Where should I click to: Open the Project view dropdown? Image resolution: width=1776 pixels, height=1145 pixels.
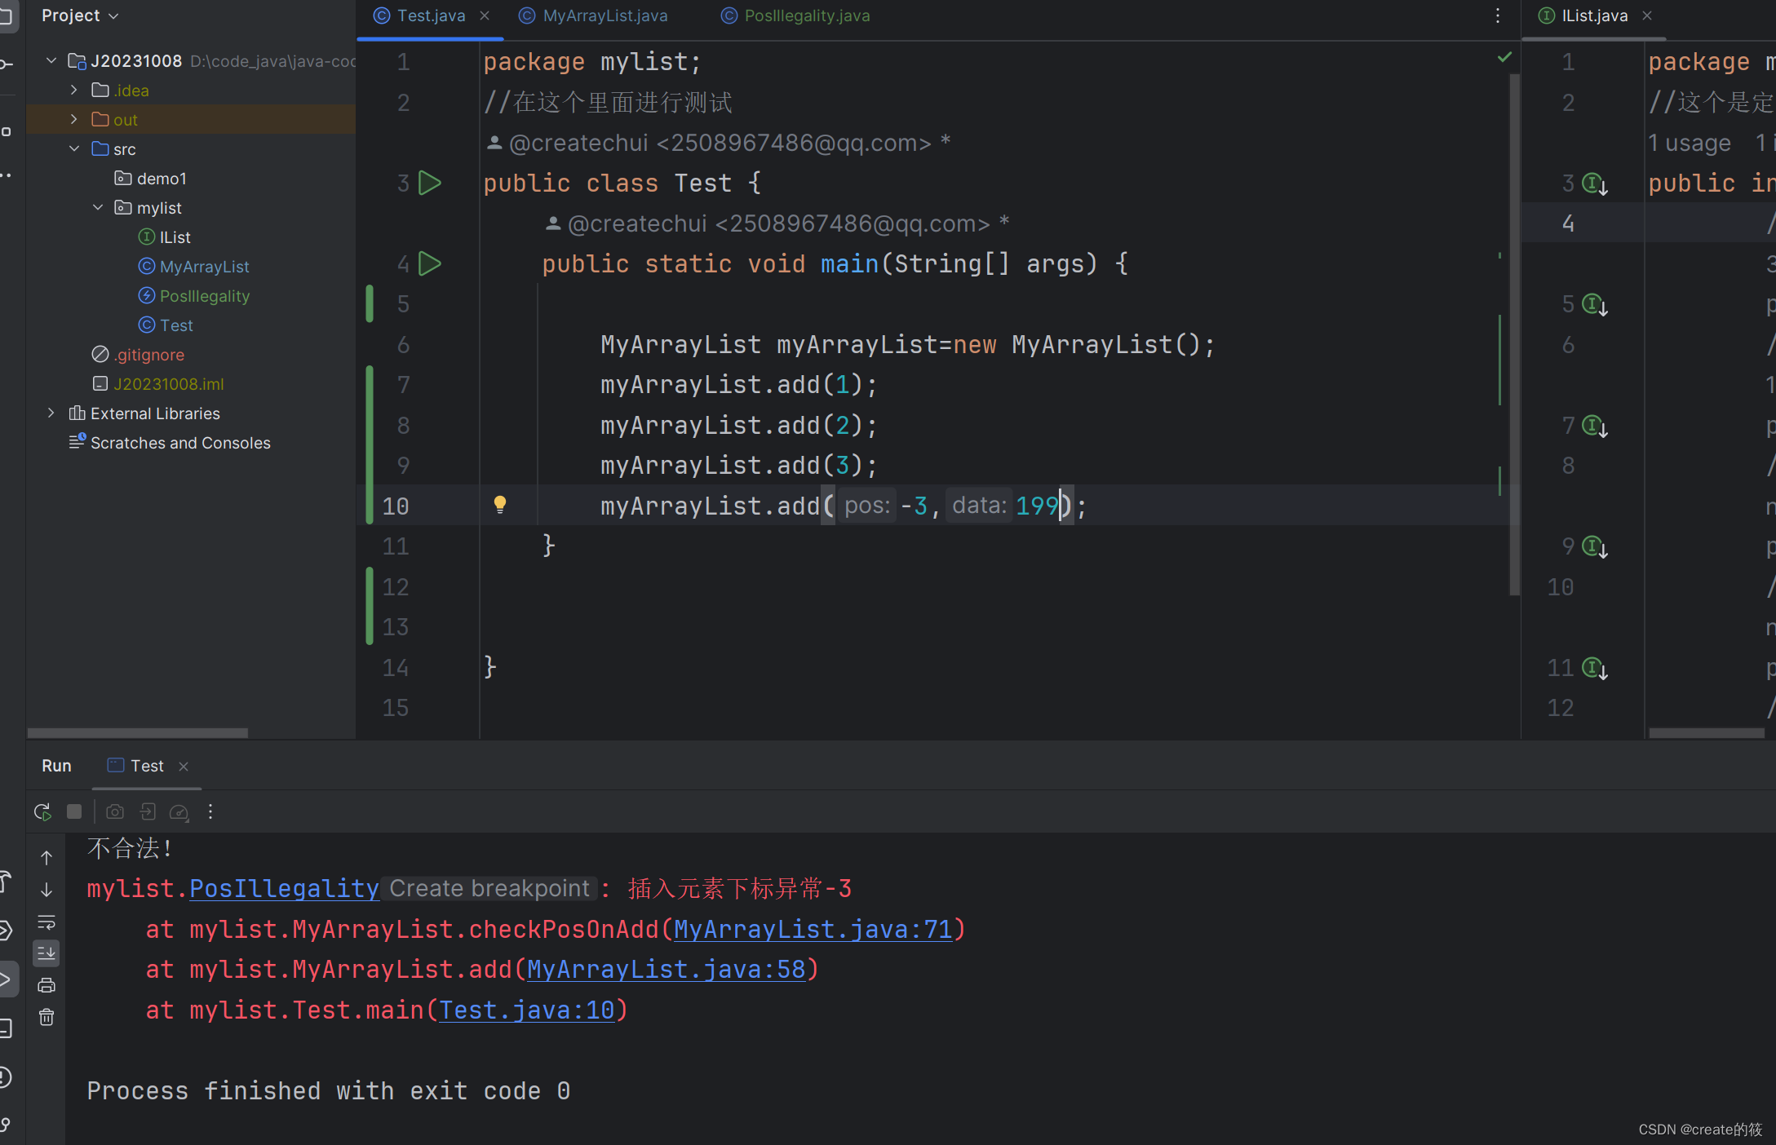pos(80,15)
